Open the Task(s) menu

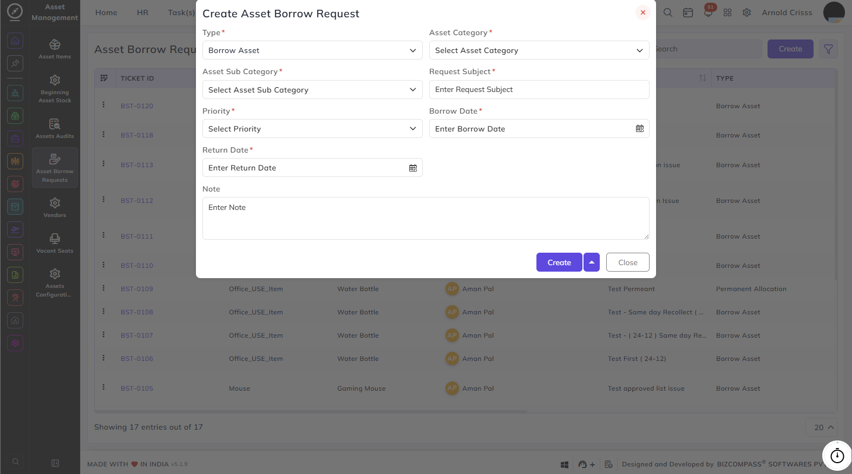pyautogui.click(x=181, y=12)
